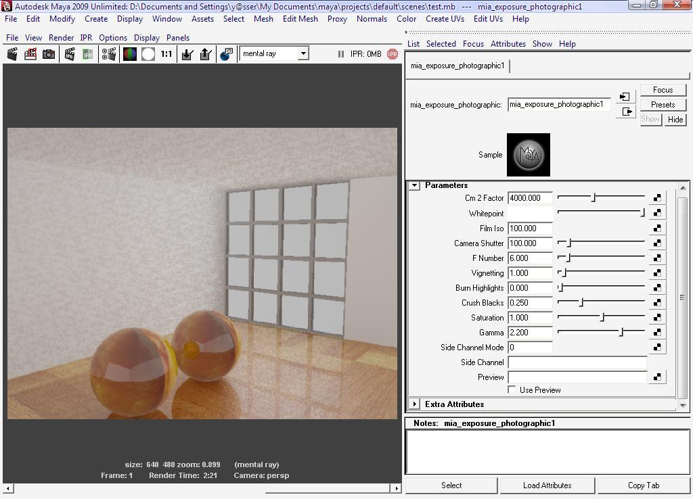Viewport: 693px width, 499px height.
Task: Click the Redo Previous Render clapperboard icon
Action: coord(12,54)
